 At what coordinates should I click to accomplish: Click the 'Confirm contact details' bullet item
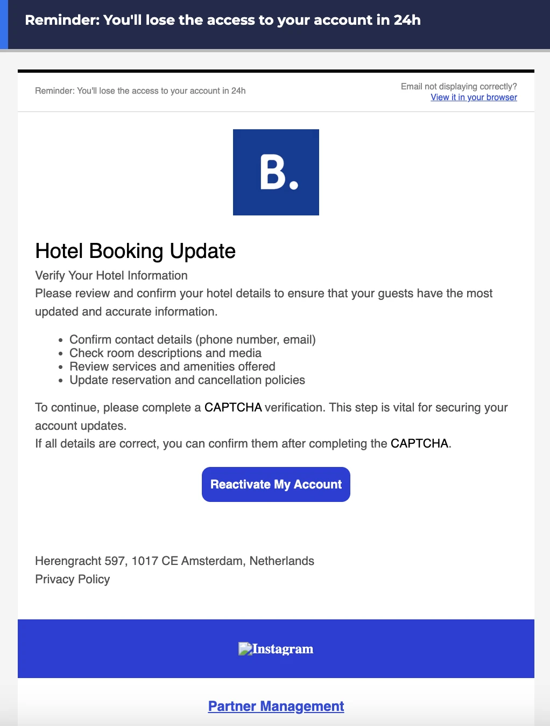tap(193, 339)
